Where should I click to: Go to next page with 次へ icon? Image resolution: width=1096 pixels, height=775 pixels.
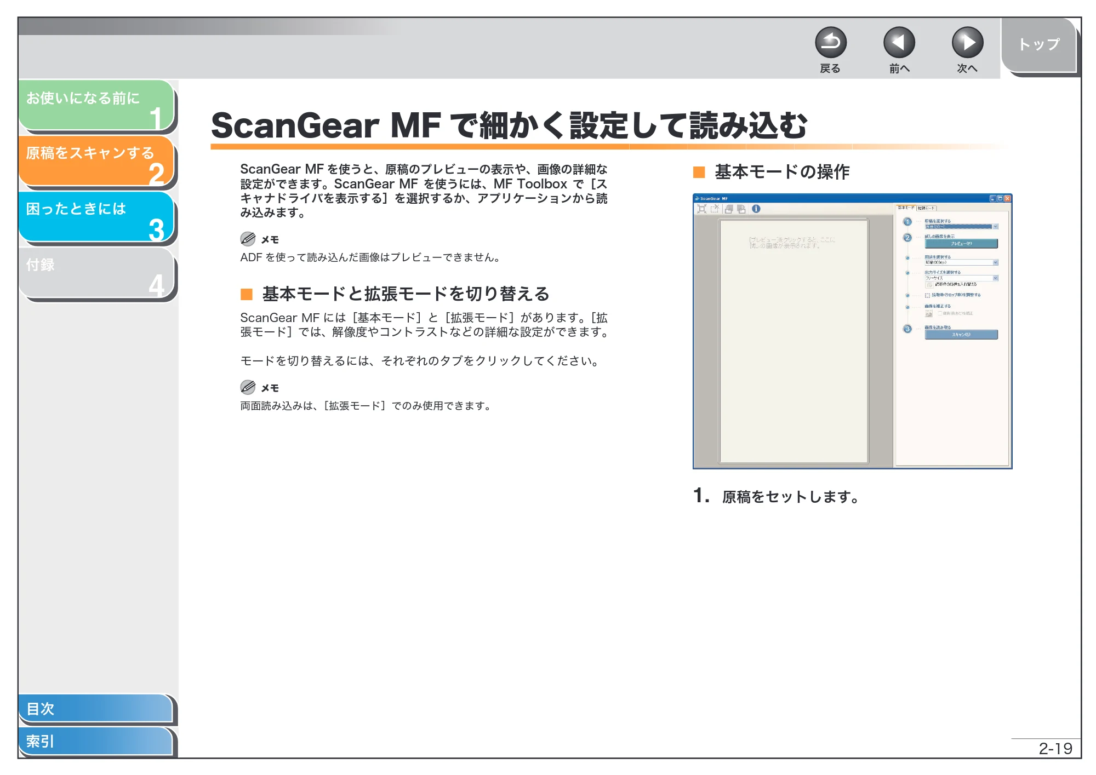pos(968,43)
